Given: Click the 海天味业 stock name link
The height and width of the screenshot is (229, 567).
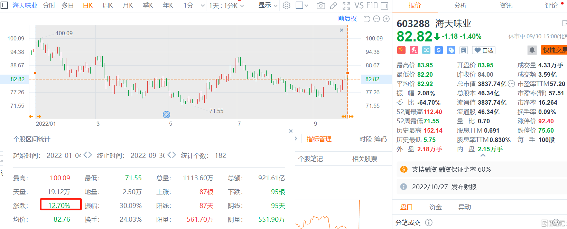Looking at the screenshot, I should point(25,6).
